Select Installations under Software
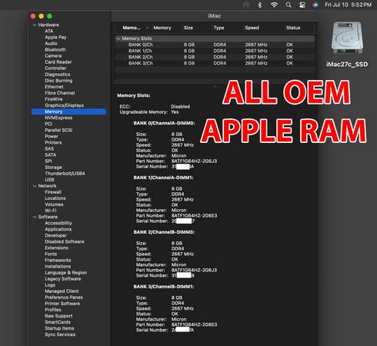 pos(58,266)
